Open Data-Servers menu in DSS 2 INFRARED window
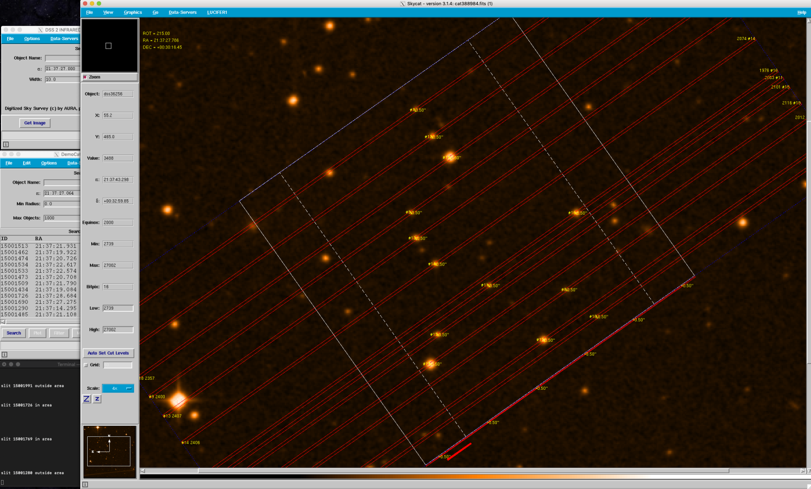This screenshot has width=811, height=489. pos(64,39)
